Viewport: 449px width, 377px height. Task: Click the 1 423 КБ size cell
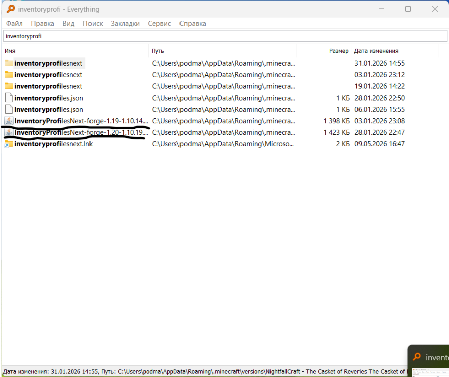[337, 132]
